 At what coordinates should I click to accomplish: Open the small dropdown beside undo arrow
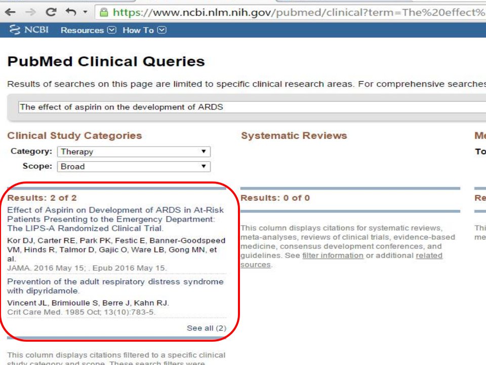point(85,12)
